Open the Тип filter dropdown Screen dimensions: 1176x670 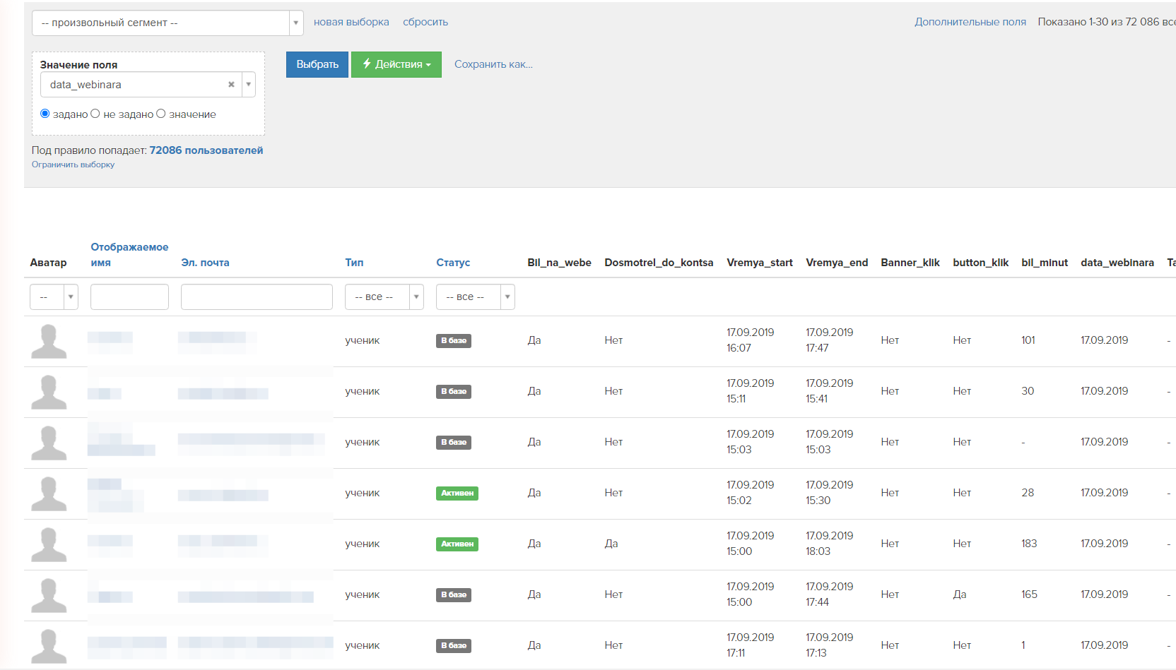click(x=384, y=297)
